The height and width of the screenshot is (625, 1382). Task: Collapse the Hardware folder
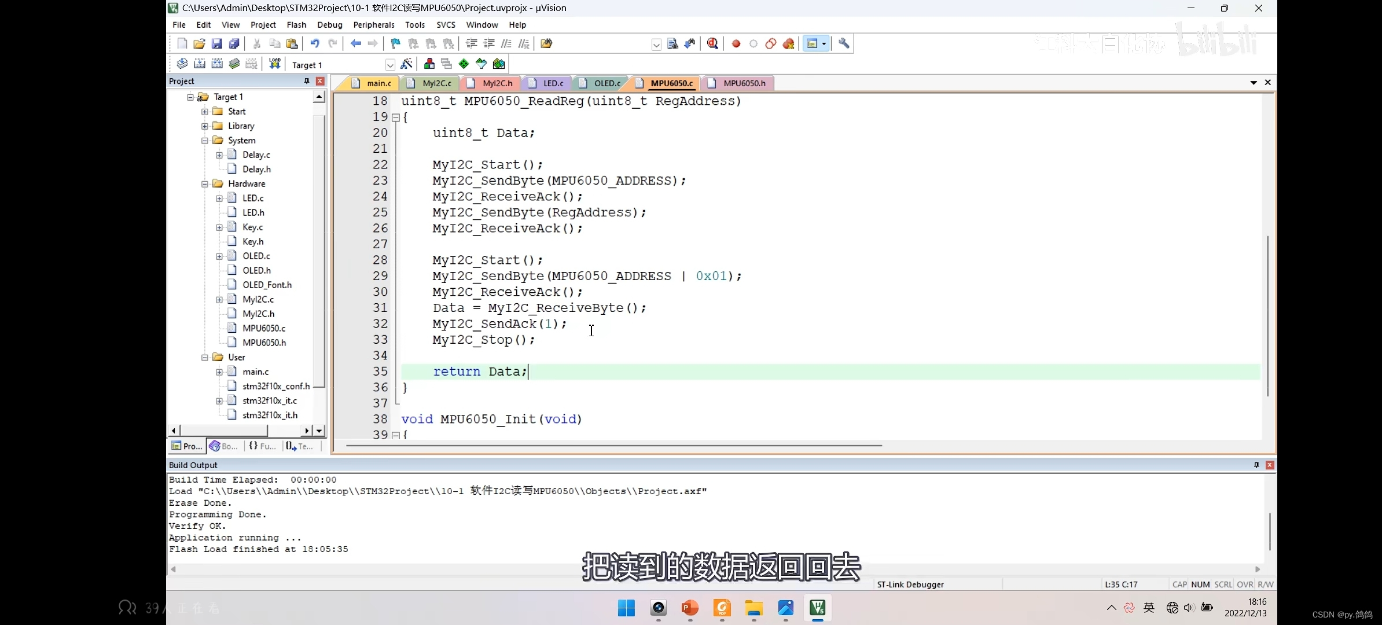[x=204, y=184]
